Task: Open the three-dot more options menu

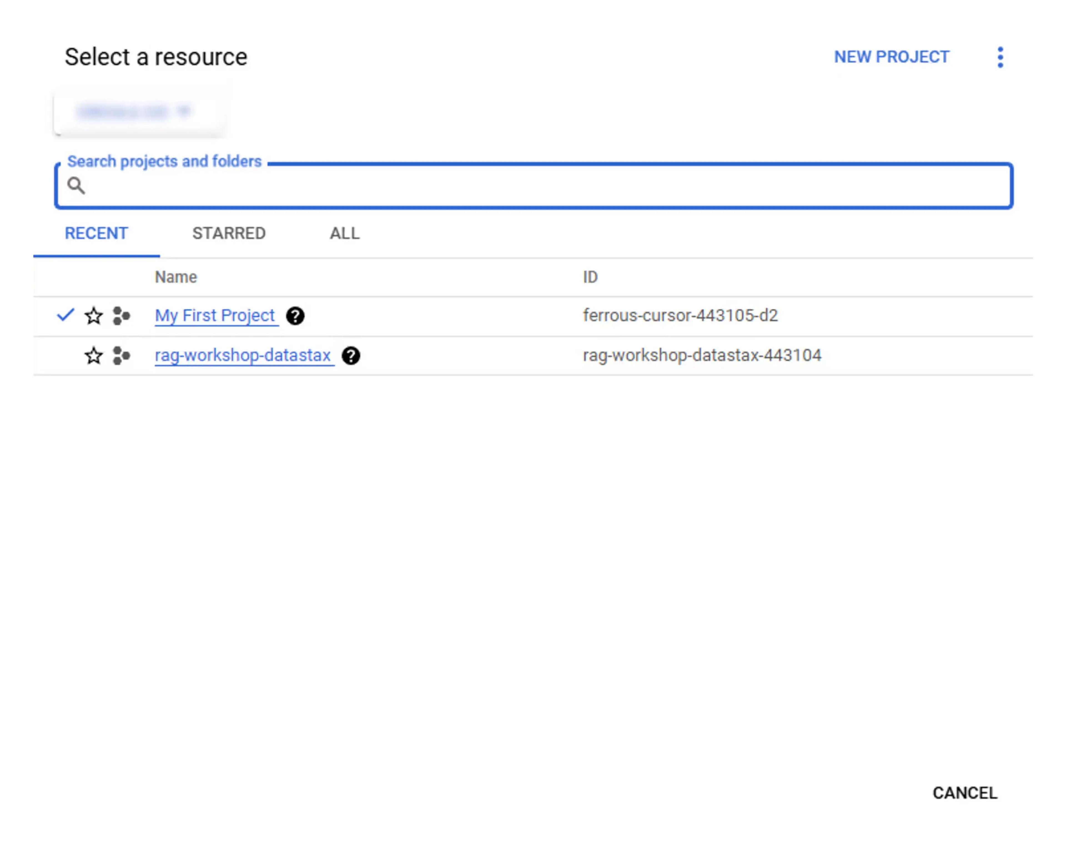Action: coord(1000,57)
